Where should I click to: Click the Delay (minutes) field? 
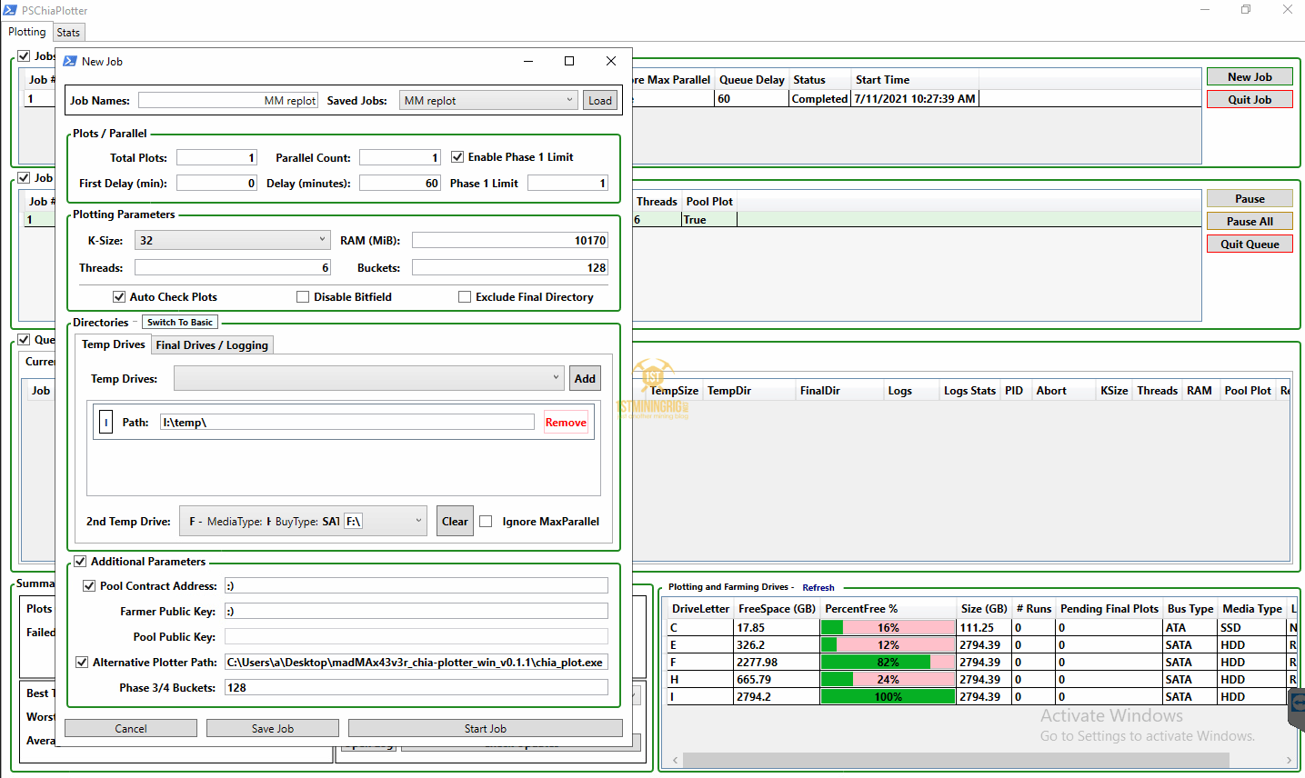[400, 184]
